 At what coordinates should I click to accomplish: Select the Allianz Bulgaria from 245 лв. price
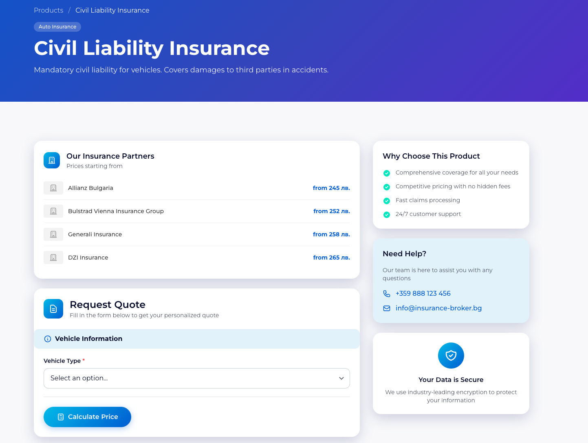[331, 188]
